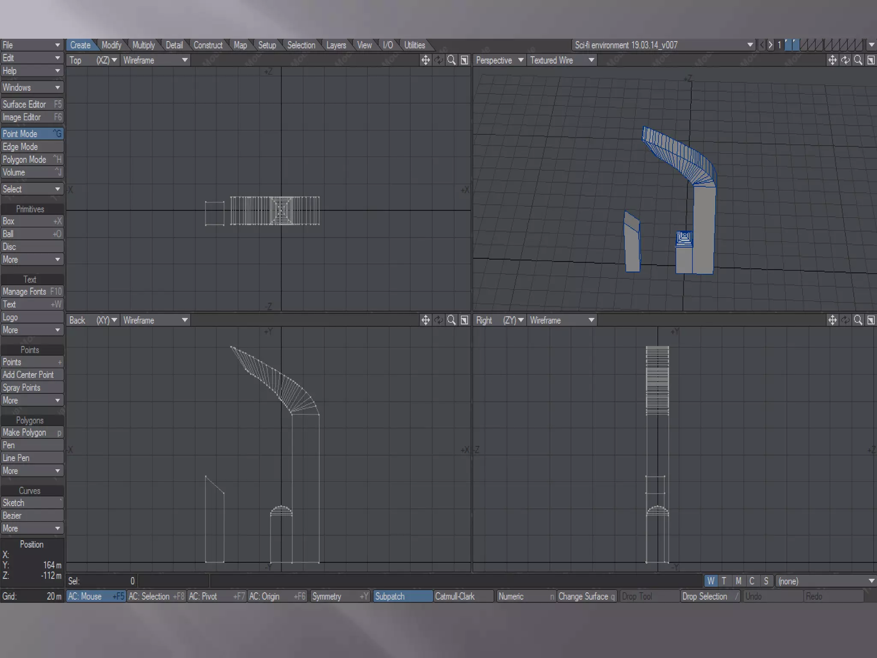Image resolution: width=877 pixels, height=658 pixels.
Task: Click the Perspective viewport rotate icon
Action: 845,60
